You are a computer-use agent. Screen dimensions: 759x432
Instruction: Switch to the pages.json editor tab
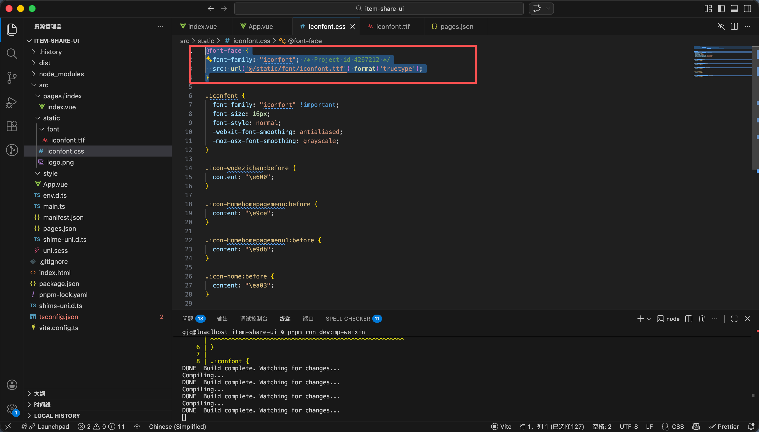(x=456, y=26)
